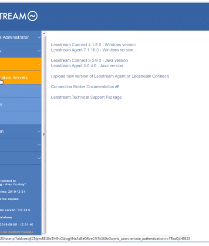Collapse the orange highlighted sidebar section chevron
Viewport: 209px width, 246px height.
coord(39,64)
